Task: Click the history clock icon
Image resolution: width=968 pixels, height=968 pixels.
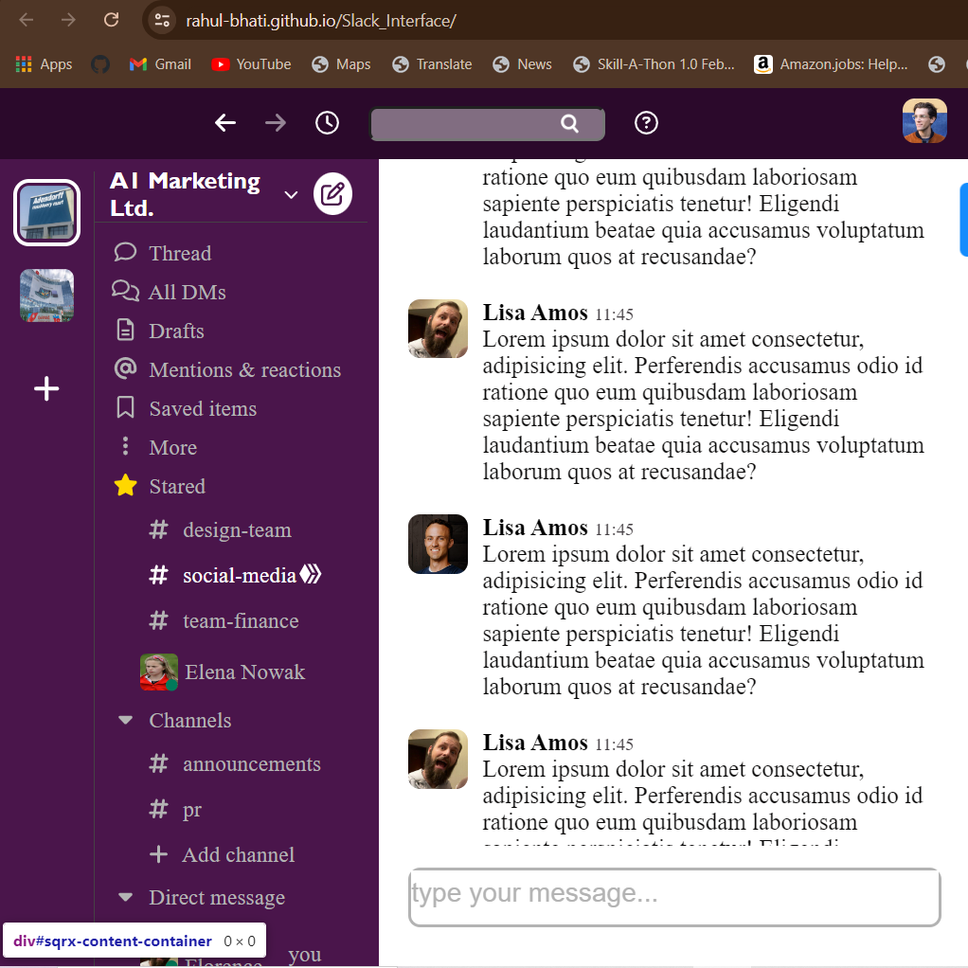Action: [327, 123]
